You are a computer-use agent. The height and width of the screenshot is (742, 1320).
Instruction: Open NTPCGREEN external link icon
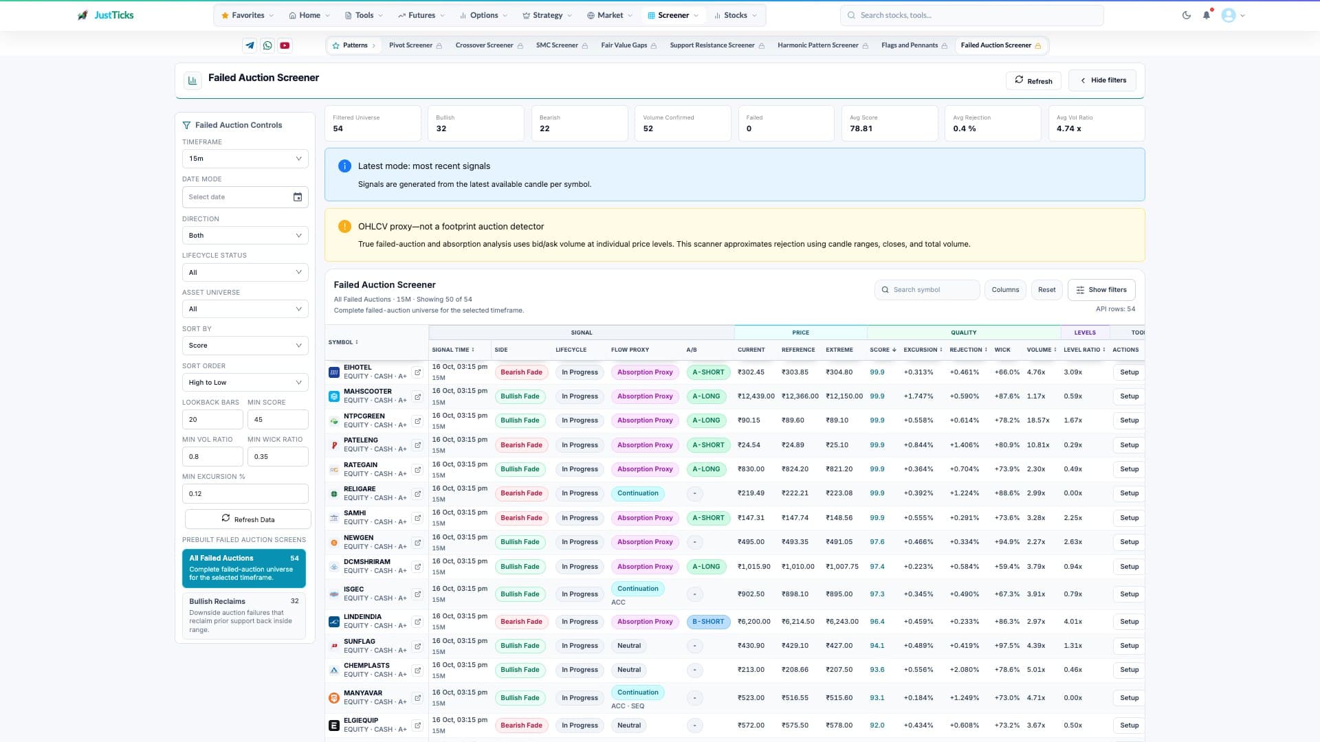click(x=417, y=420)
